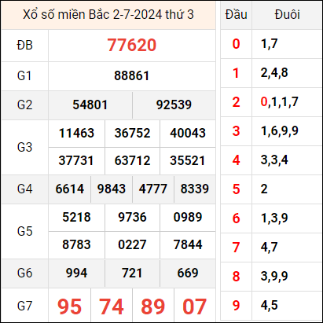Image resolution: width=323 pixels, height=323 pixels.
Task: Select the G4 row label
Action: click(24, 189)
